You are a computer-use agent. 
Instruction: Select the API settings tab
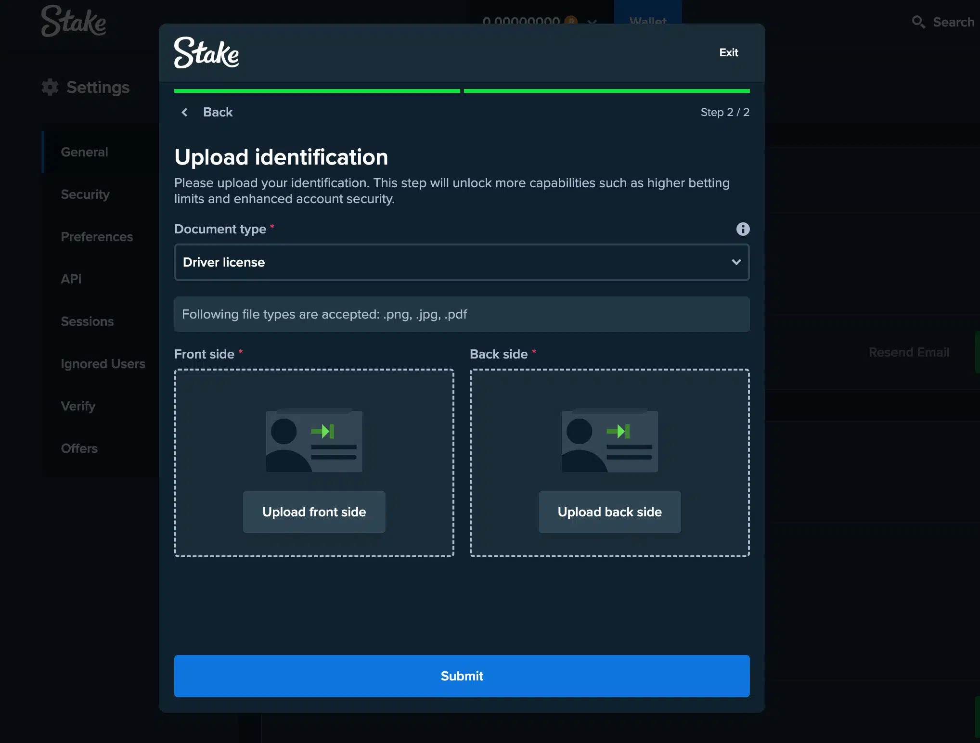point(71,279)
